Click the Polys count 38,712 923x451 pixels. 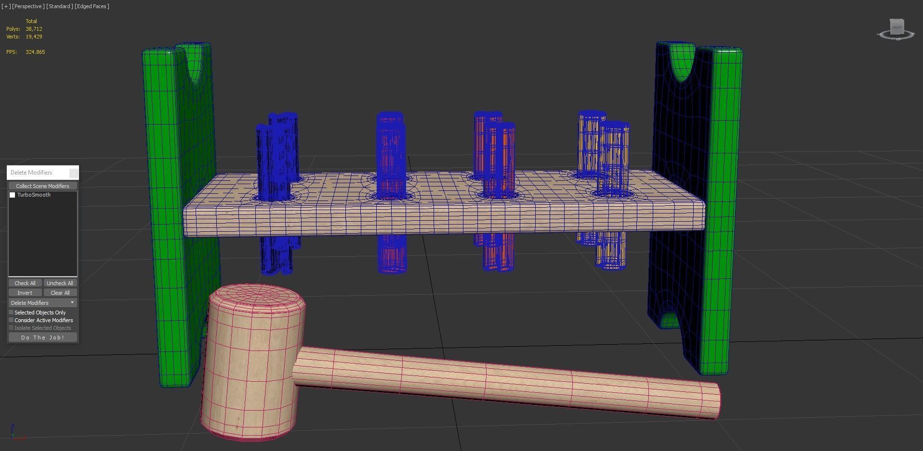tap(34, 29)
